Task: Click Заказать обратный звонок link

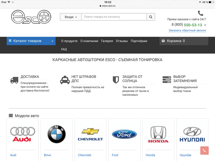Action: tap(187, 30)
